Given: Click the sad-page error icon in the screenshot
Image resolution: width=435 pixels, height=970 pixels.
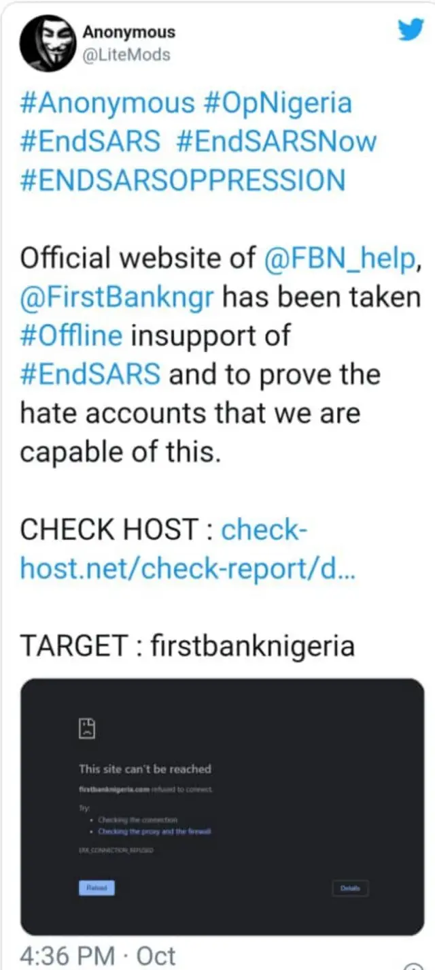Looking at the screenshot, I should (x=87, y=728).
